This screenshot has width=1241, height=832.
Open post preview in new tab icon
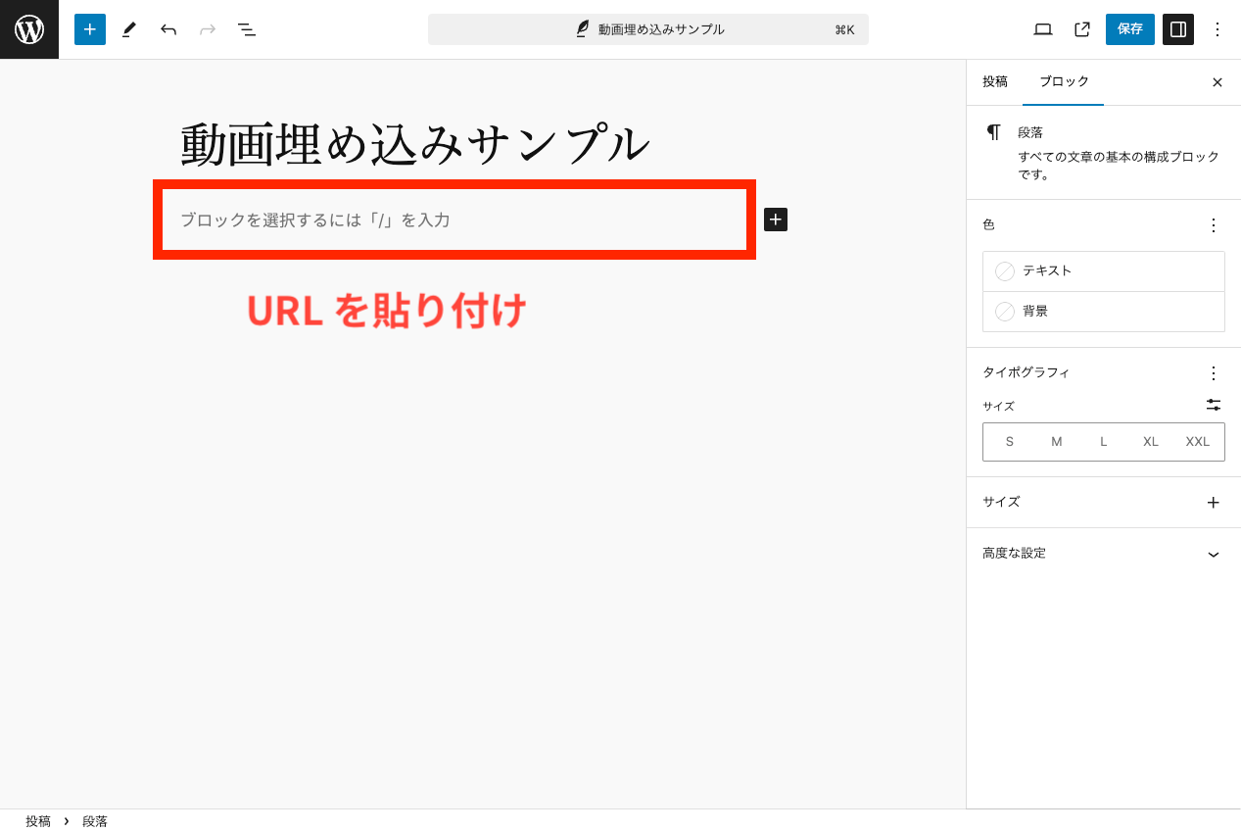pyautogui.click(x=1082, y=29)
